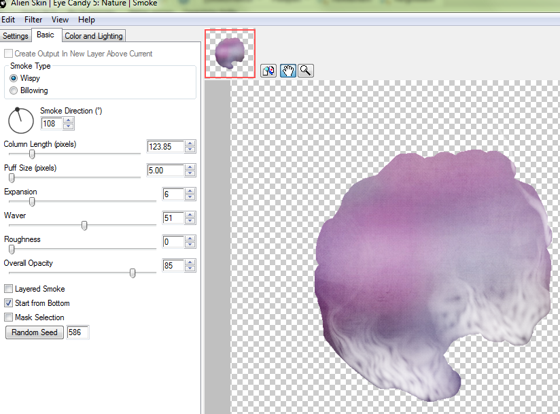Viewport: 560px width, 414px height.
Task: Increase Expansion with up arrow
Action: (x=190, y=191)
